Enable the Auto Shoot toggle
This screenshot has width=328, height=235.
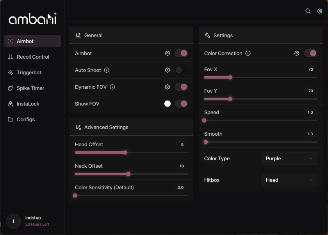[181, 70]
